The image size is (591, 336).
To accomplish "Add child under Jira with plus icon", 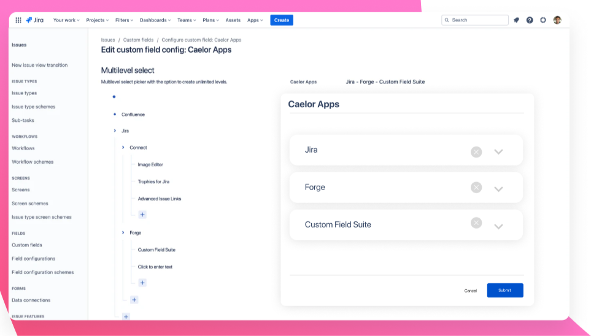I will coord(134,299).
